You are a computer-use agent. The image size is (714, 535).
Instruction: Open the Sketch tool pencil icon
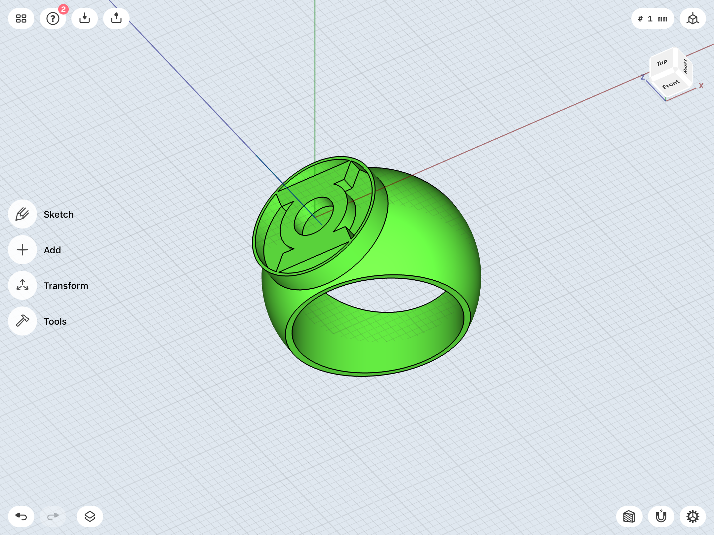[x=22, y=214]
